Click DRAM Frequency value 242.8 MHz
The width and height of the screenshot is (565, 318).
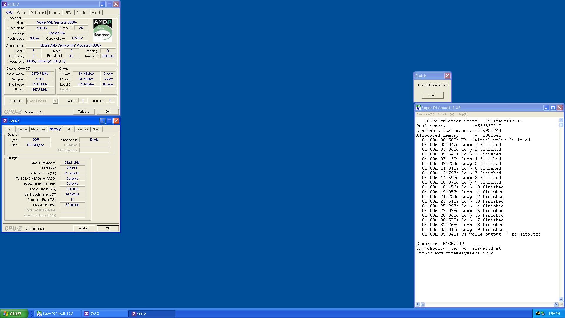(72, 163)
